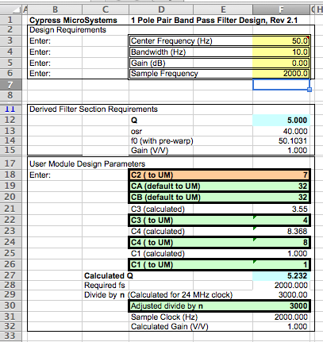Image resolution: width=323 pixels, height=342 pixels.
Task: Click column B header
Action: (55, 10)
